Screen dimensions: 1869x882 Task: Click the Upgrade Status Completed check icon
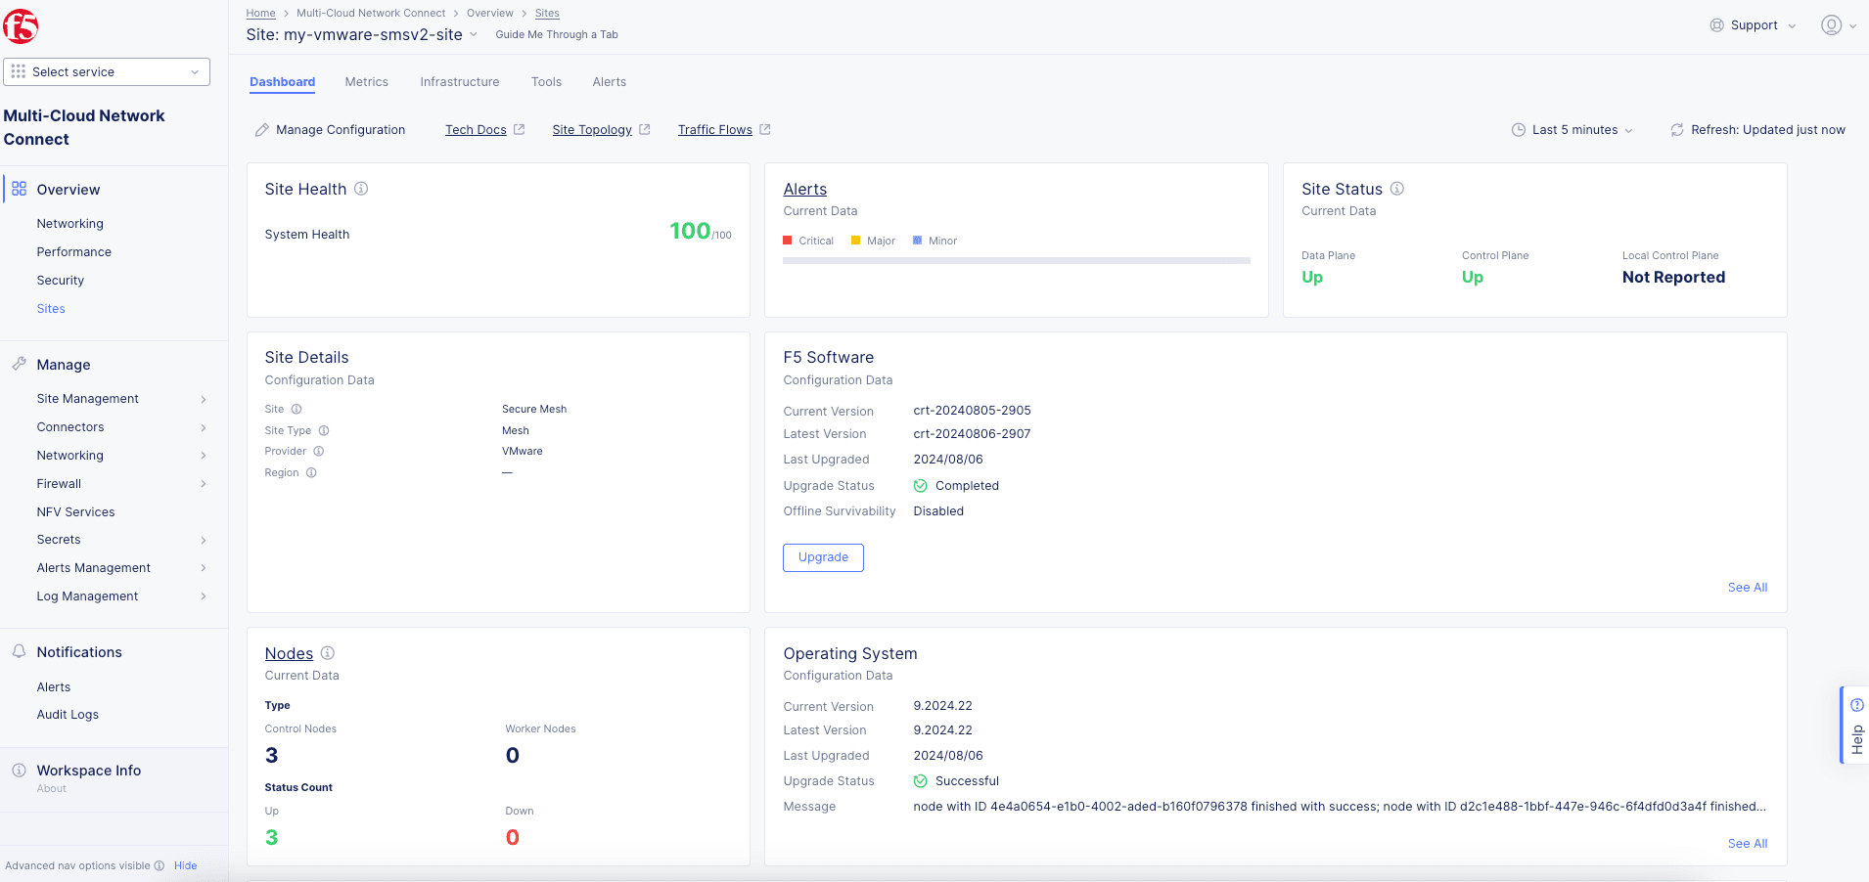point(921,486)
